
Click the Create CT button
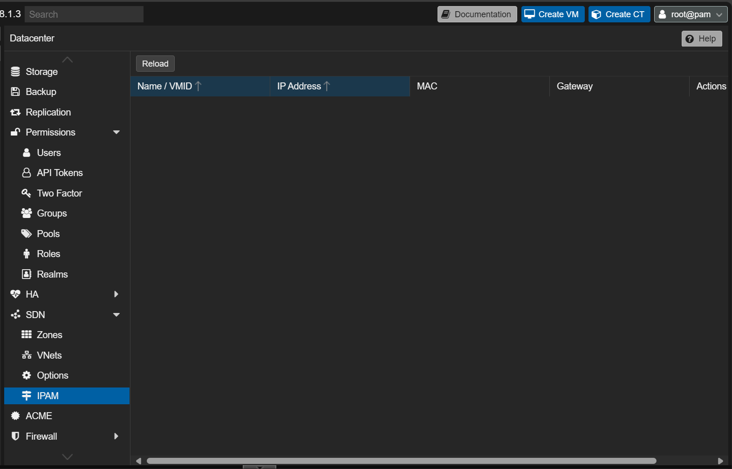pos(619,14)
